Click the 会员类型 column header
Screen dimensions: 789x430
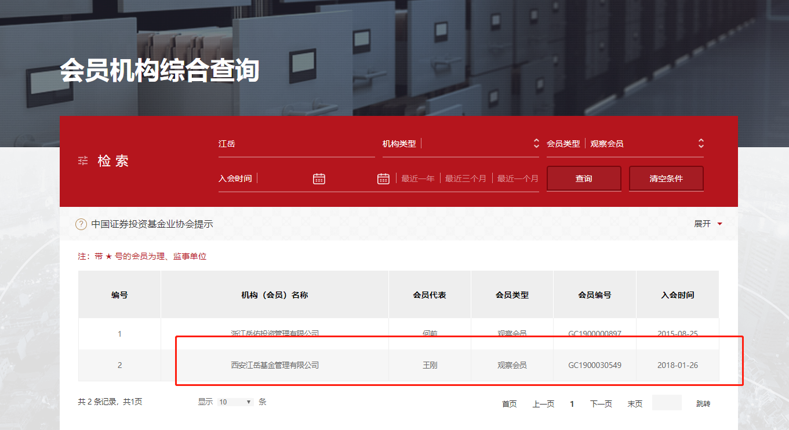[x=512, y=295]
